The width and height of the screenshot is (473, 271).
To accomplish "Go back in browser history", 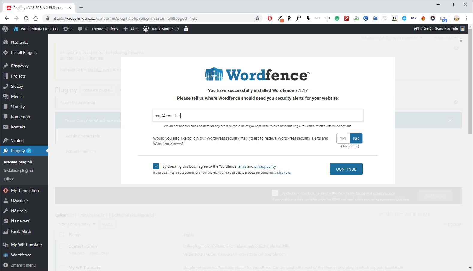I will (7, 18).
